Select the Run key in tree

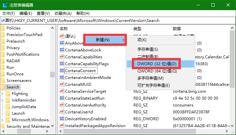click(x=10, y=67)
